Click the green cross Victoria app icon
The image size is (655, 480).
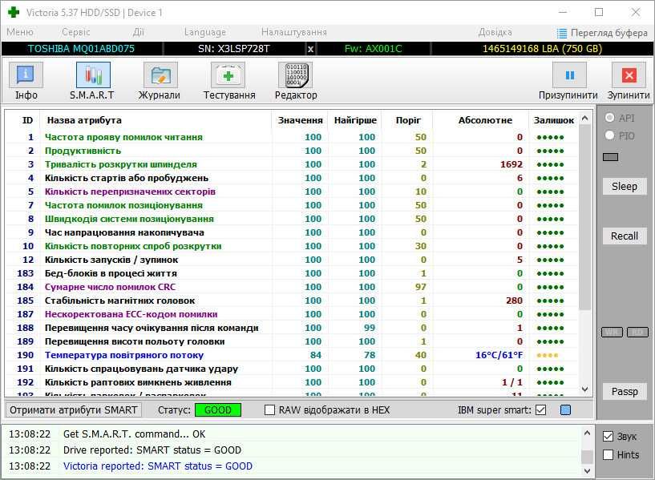pos(14,12)
